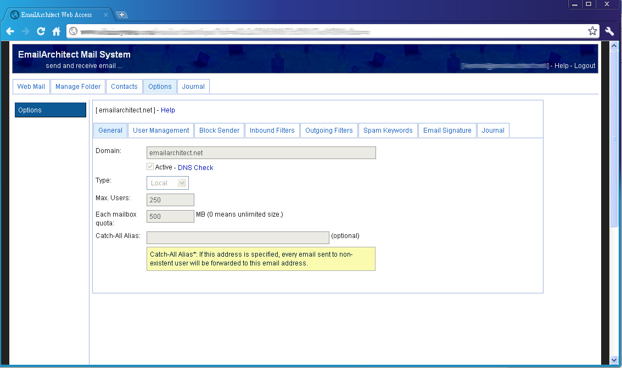Log out using the Logout link

pos(585,66)
